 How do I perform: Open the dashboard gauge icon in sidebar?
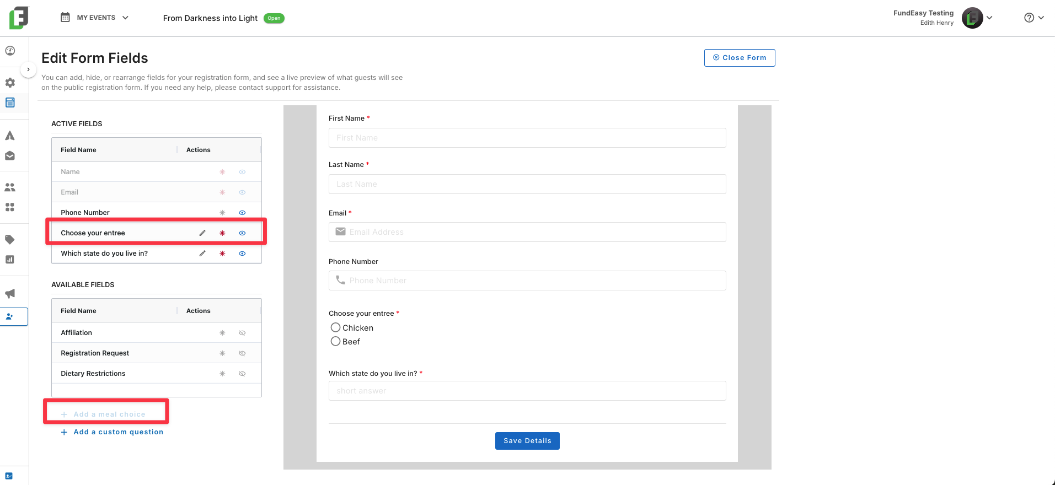[10, 51]
